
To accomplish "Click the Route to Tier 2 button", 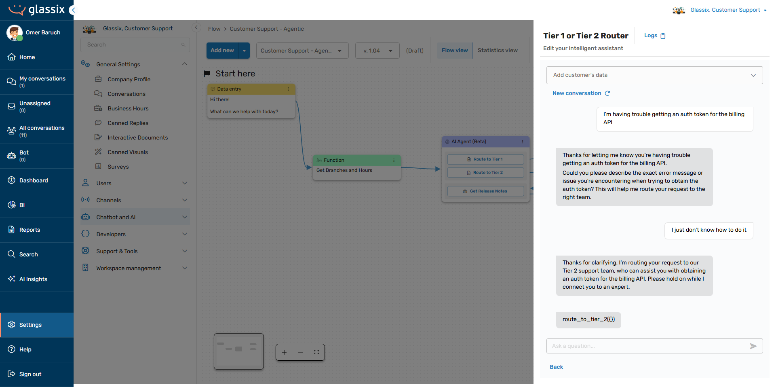I will (x=485, y=173).
